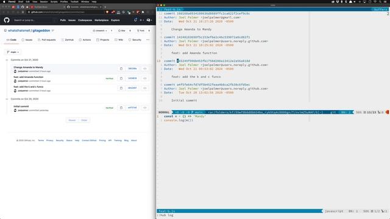Copy SHA of 'feat: add the b and c funcs' commit
The image size is (390, 219).
pos(121,88)
